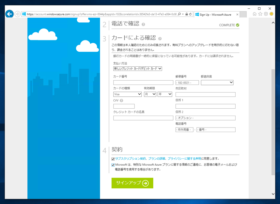The image size is (280, 204).
Task: Close the Sign Up - Microsoft Azure tab
Action: click(237, 15)
